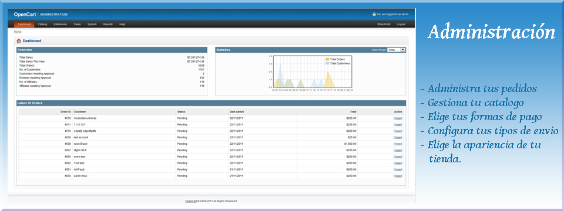Open the Extensions menu
The height and width of the screenshot is (211, 564).
click(x=61, y=25)
